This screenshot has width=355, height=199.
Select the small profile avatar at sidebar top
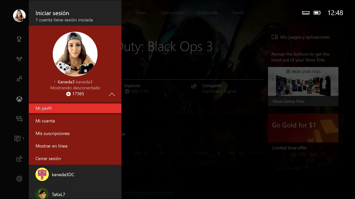tap(19, 16)
